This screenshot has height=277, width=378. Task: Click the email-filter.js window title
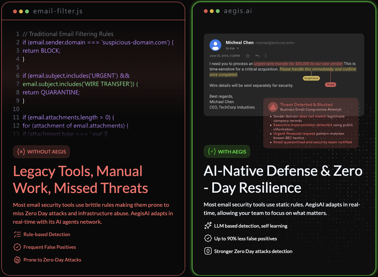pyautogui.click(x=58, y=11)
